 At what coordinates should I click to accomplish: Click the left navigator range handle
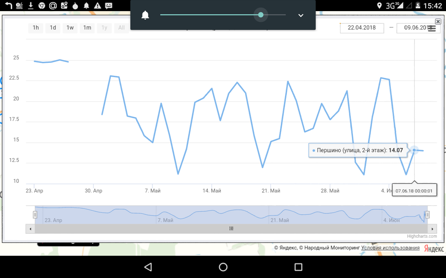(x=35, y=215)
